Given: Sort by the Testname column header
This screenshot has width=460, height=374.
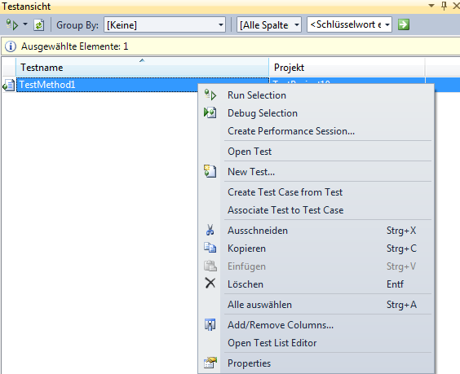Looking at the screenshot, I should pyautogui.click(x=142, y=67).
